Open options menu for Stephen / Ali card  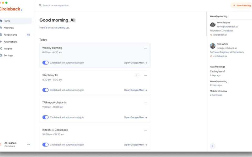coord(145,76)
